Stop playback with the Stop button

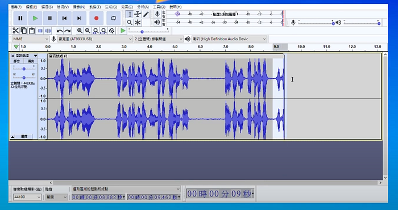coord(50,18)
